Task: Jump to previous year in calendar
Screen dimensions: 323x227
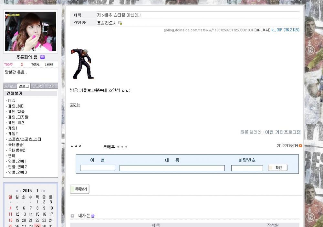Action: tap(17, 191)
